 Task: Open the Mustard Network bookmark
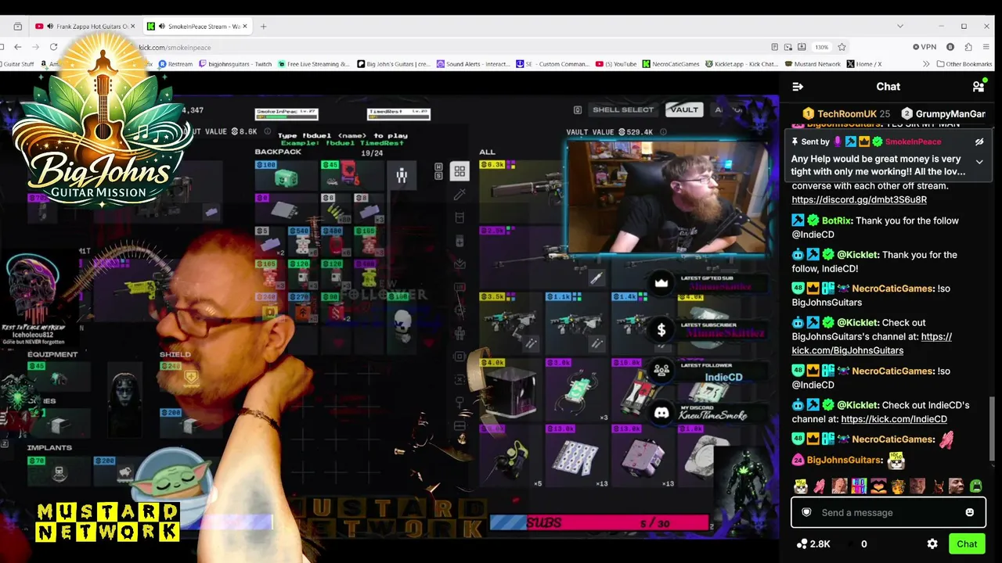813,64
